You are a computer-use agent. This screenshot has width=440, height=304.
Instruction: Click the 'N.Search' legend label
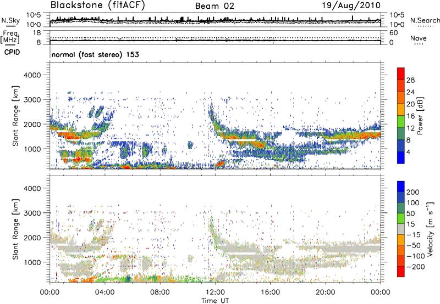[425, 20]
